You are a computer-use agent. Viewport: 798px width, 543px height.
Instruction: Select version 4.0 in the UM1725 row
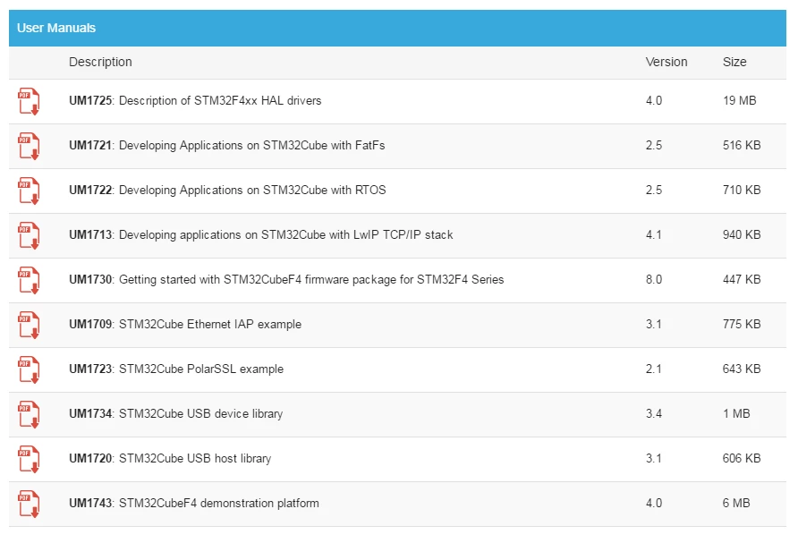point(654,101)
